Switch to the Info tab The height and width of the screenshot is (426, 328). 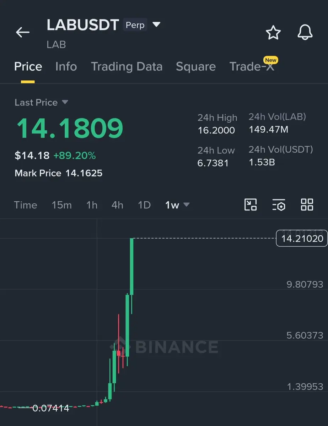66,67
